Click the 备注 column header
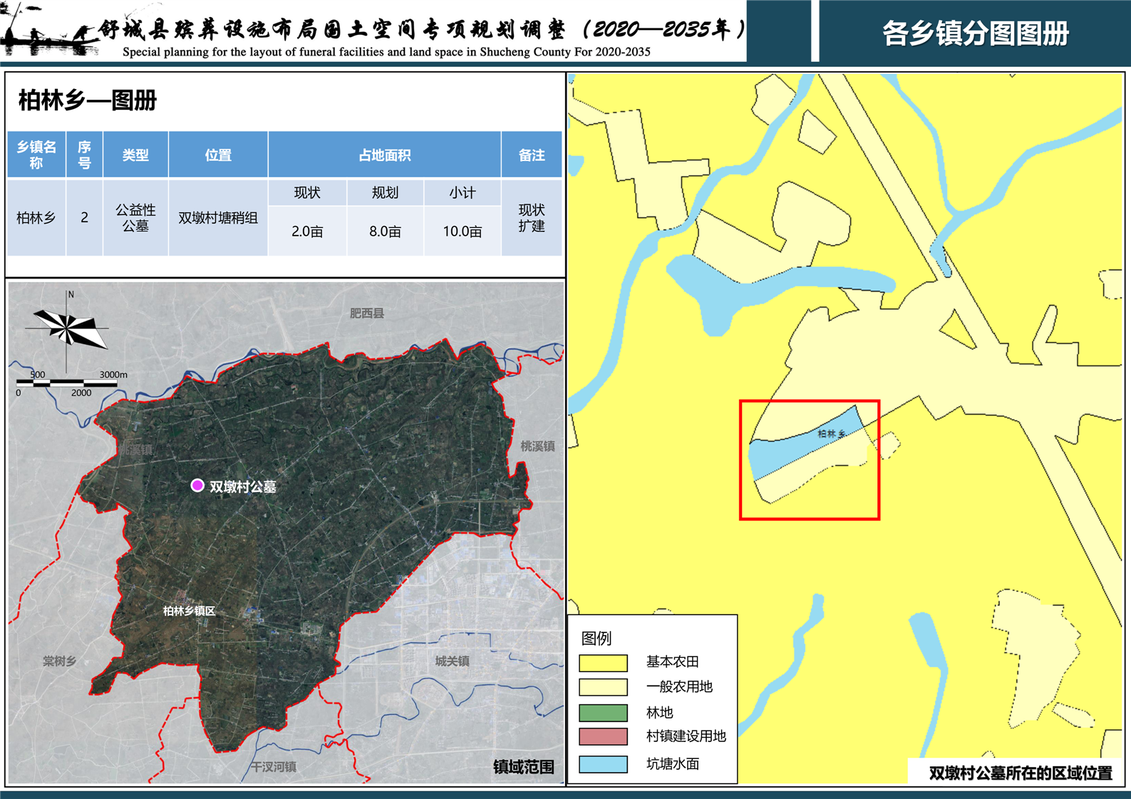 tap(532, 155)
